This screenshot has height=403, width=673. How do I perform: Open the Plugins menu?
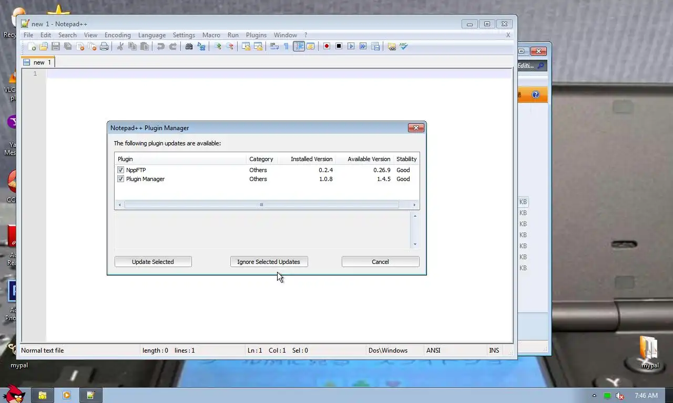(256, 35)
